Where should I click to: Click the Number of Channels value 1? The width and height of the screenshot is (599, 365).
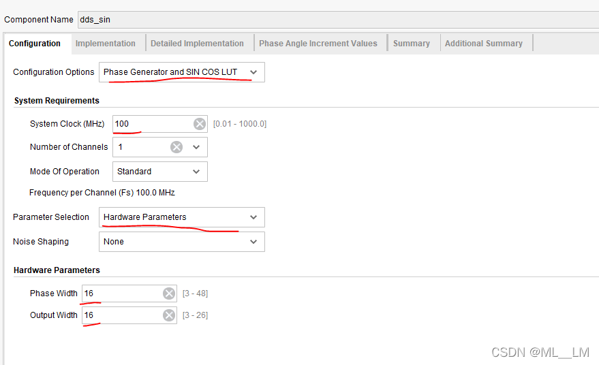point(121,147)
